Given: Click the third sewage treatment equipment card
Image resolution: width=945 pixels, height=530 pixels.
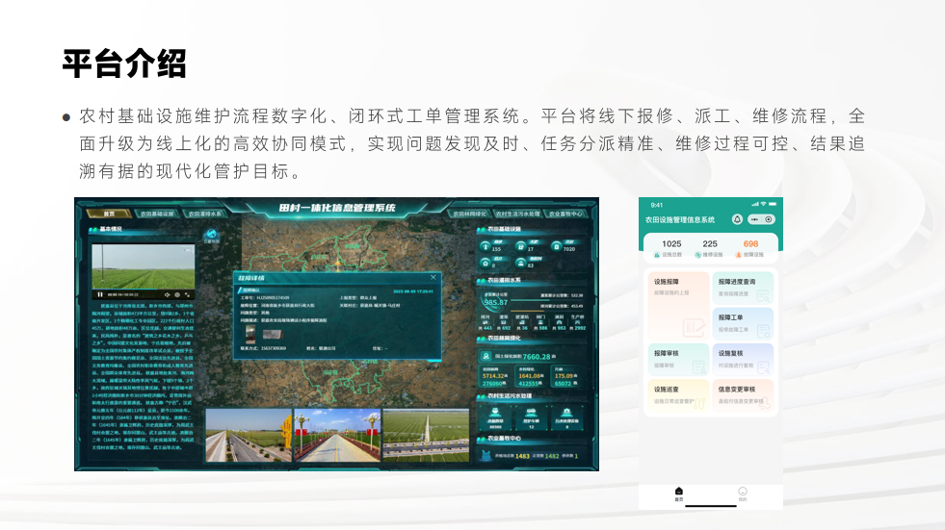Looking at the screenshot, I should pyautogui.click(x=566, y=417).
